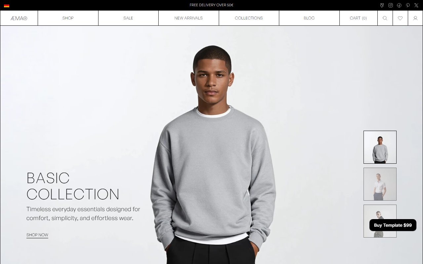423x264 pixels.
Task: Open the Framer social icon link
Action: point(382,5)
